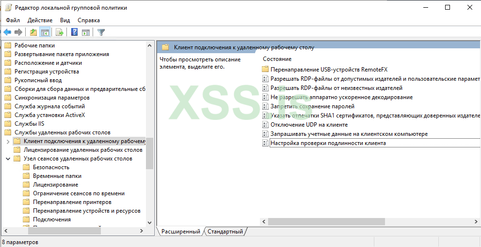Select Лицензирование удаленных рабочих столов tree item
The image size is (481, 247).
pos(83,150)
